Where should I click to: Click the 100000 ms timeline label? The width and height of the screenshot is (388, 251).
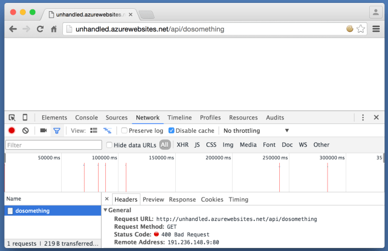[105, 158]
